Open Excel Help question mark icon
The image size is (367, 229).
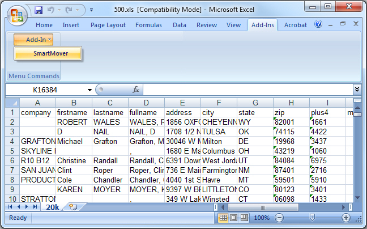pyautogui.click(x=318, y=25)
